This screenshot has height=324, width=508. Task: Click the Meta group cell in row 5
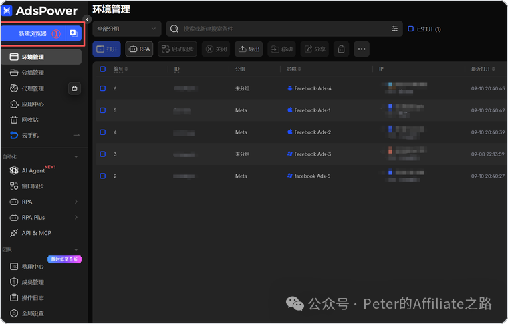[x=241, y=110]
